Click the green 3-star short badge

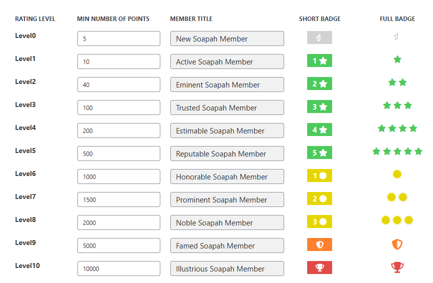pyautogui.click(x=320, y=106)
